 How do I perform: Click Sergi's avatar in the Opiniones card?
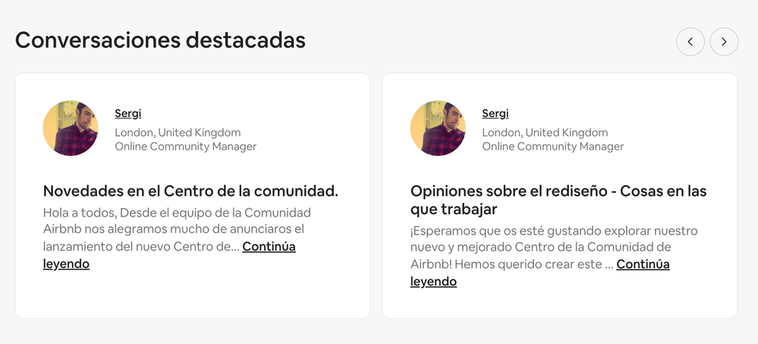click(x=438, y=128)
